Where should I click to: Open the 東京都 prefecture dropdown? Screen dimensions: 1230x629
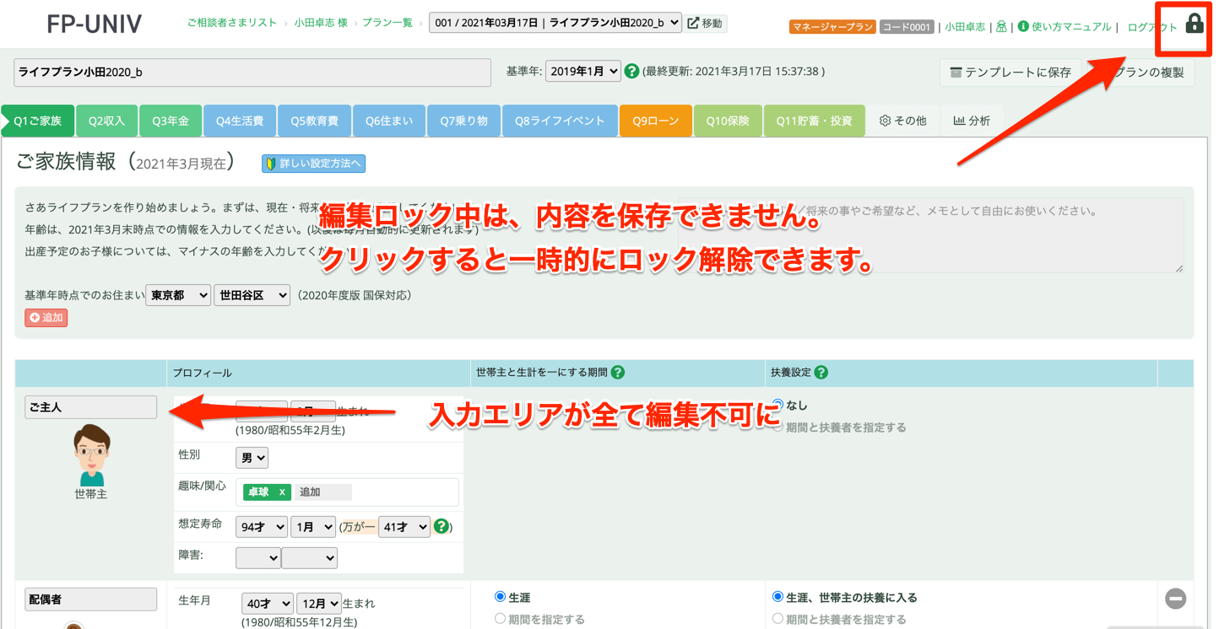[x=177, y=295]
